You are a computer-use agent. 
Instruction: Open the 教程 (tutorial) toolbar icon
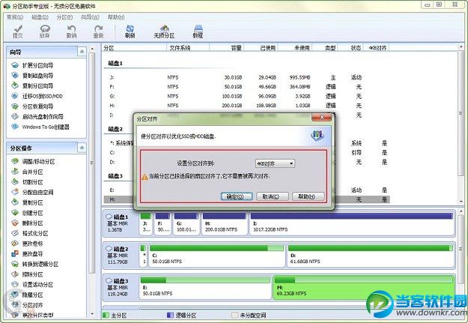(x=198, y=31)
